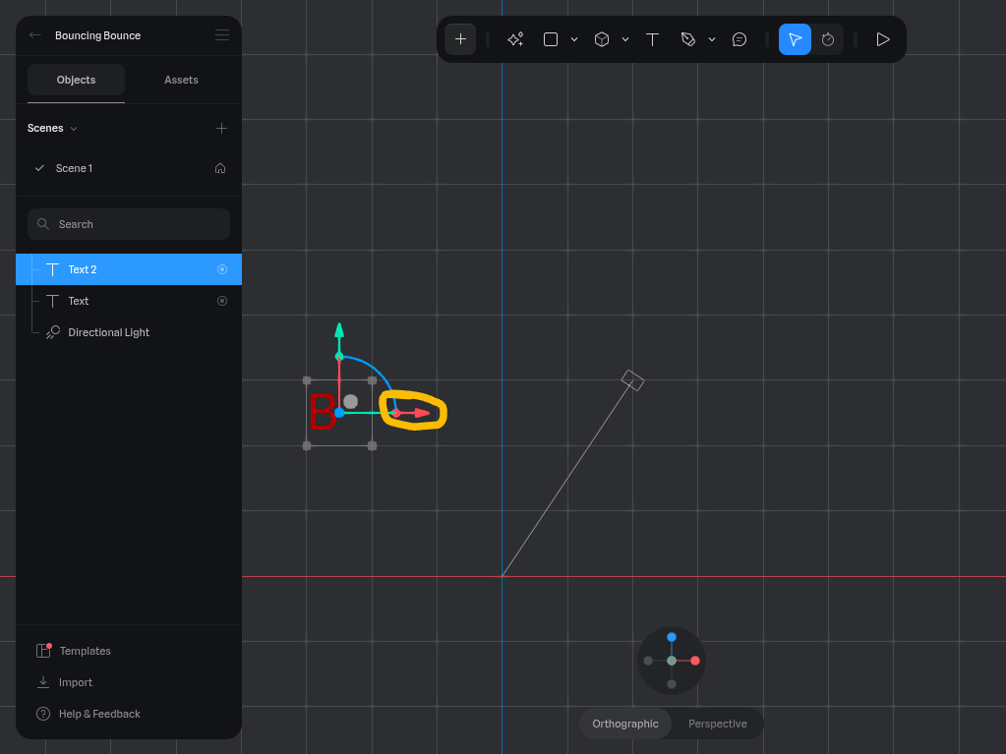
Task: Open the rectangle tool dropdown arrow
Action: [x=574, y=39]
